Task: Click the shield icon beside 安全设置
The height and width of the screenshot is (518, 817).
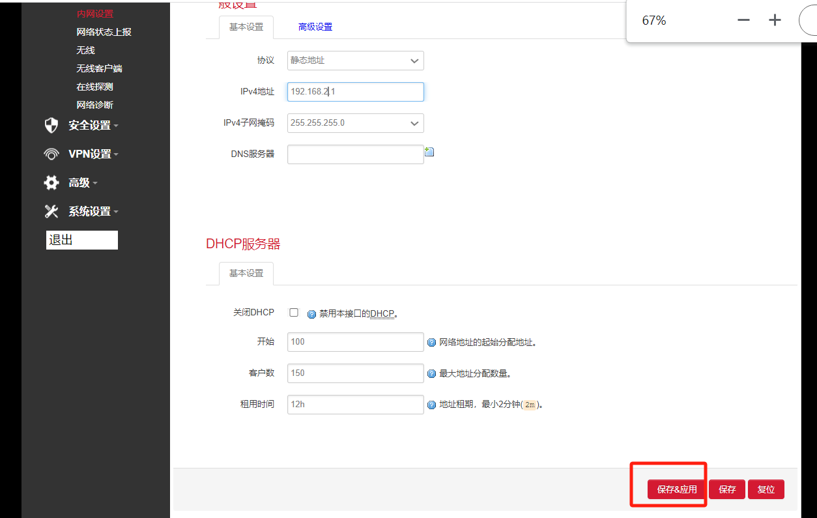Action: [x=51, y=125]
